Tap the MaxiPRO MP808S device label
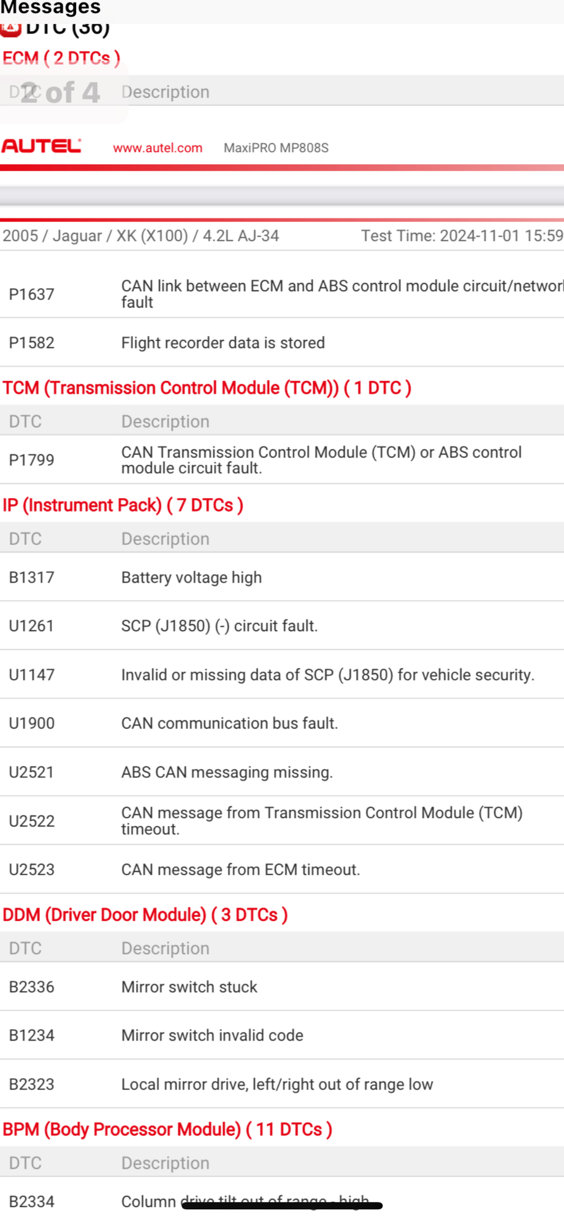The height and width of the screenshot is (1221, 564). pyautogui.click(x=276, y=148)
